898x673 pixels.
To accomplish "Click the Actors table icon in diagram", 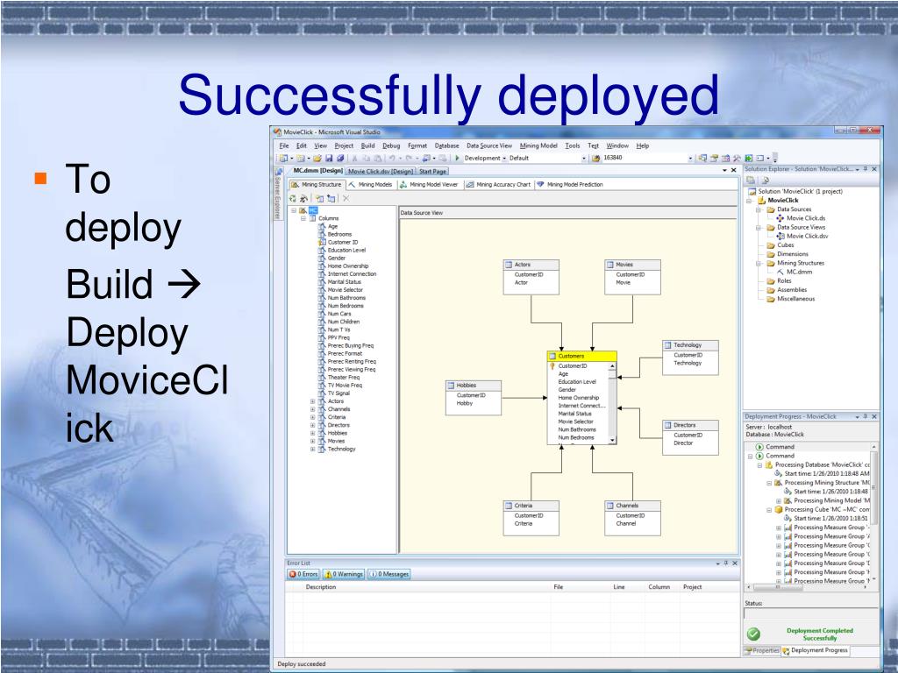I will point(508,265).
